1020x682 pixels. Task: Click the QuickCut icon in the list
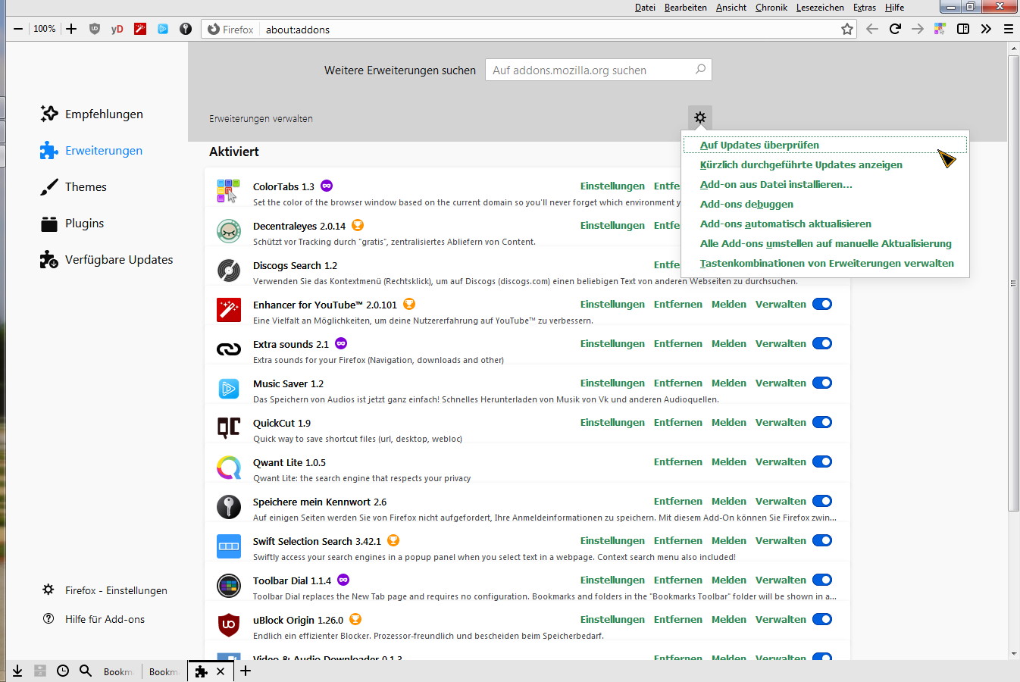click(229, 427)
